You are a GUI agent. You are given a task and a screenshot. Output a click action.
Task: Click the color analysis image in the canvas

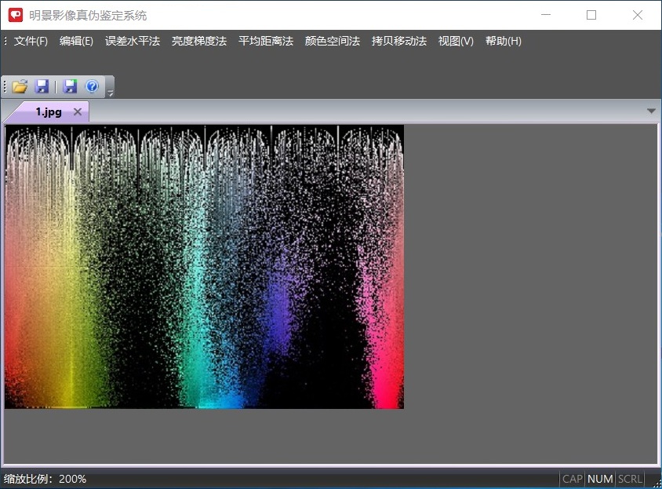pyautogui.click(x=204, y=267)
